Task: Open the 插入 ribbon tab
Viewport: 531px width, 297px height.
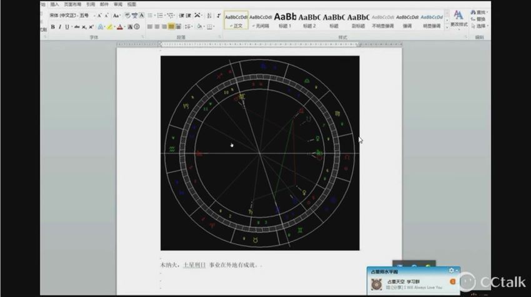Action: [x=55, y=4]
